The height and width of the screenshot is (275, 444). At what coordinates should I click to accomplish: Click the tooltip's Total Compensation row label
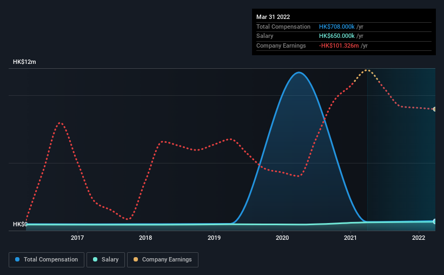tap(283, 27)
